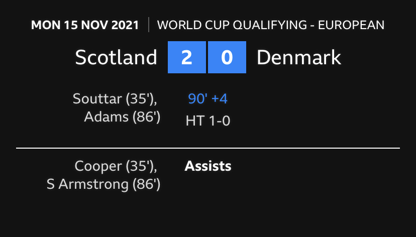Click assist provider name Cooper
Screen dimensions: 416x237
(98, 166)
